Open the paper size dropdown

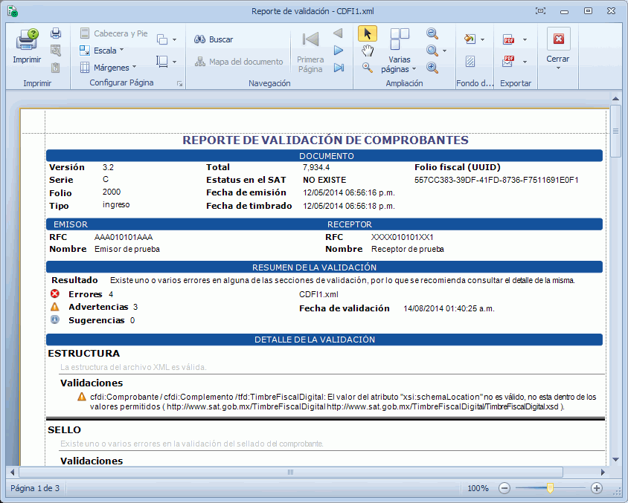point(167,62)
